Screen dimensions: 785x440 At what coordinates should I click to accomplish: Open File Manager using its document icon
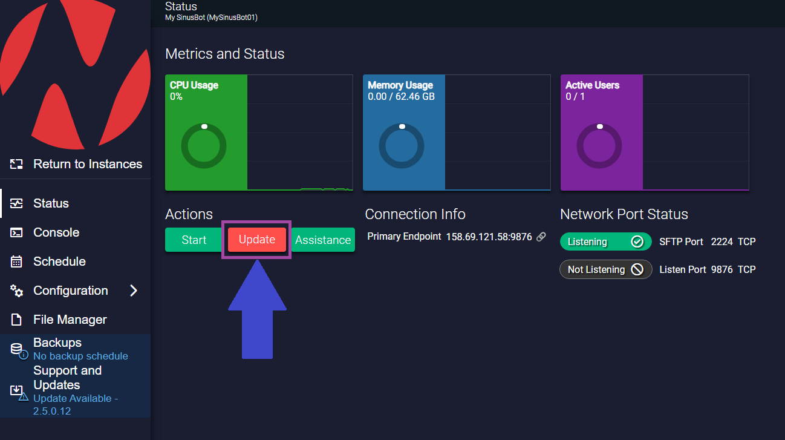tap(17, 319)
